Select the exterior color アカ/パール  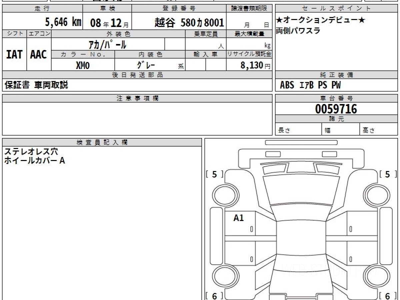coord(107,44)
